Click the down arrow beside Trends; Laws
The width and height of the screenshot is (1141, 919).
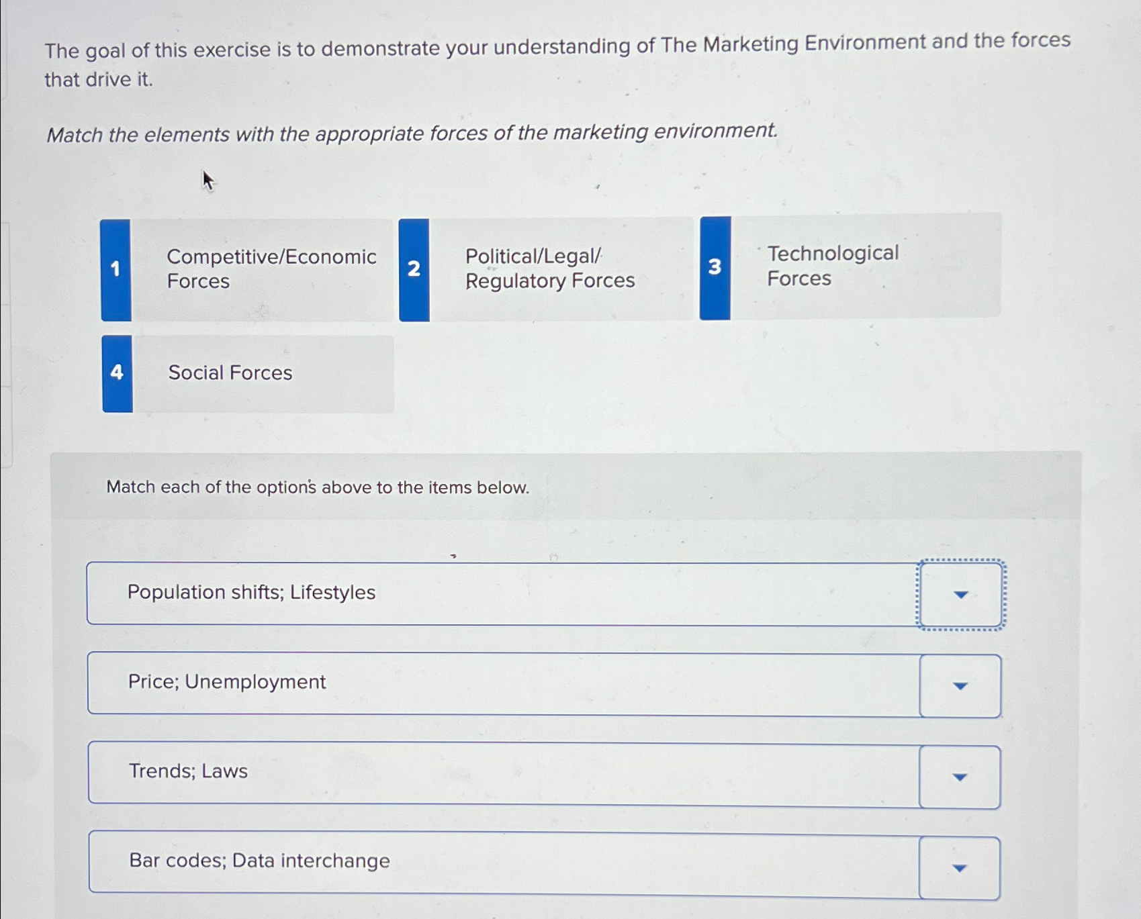click(x=960, y=777)
